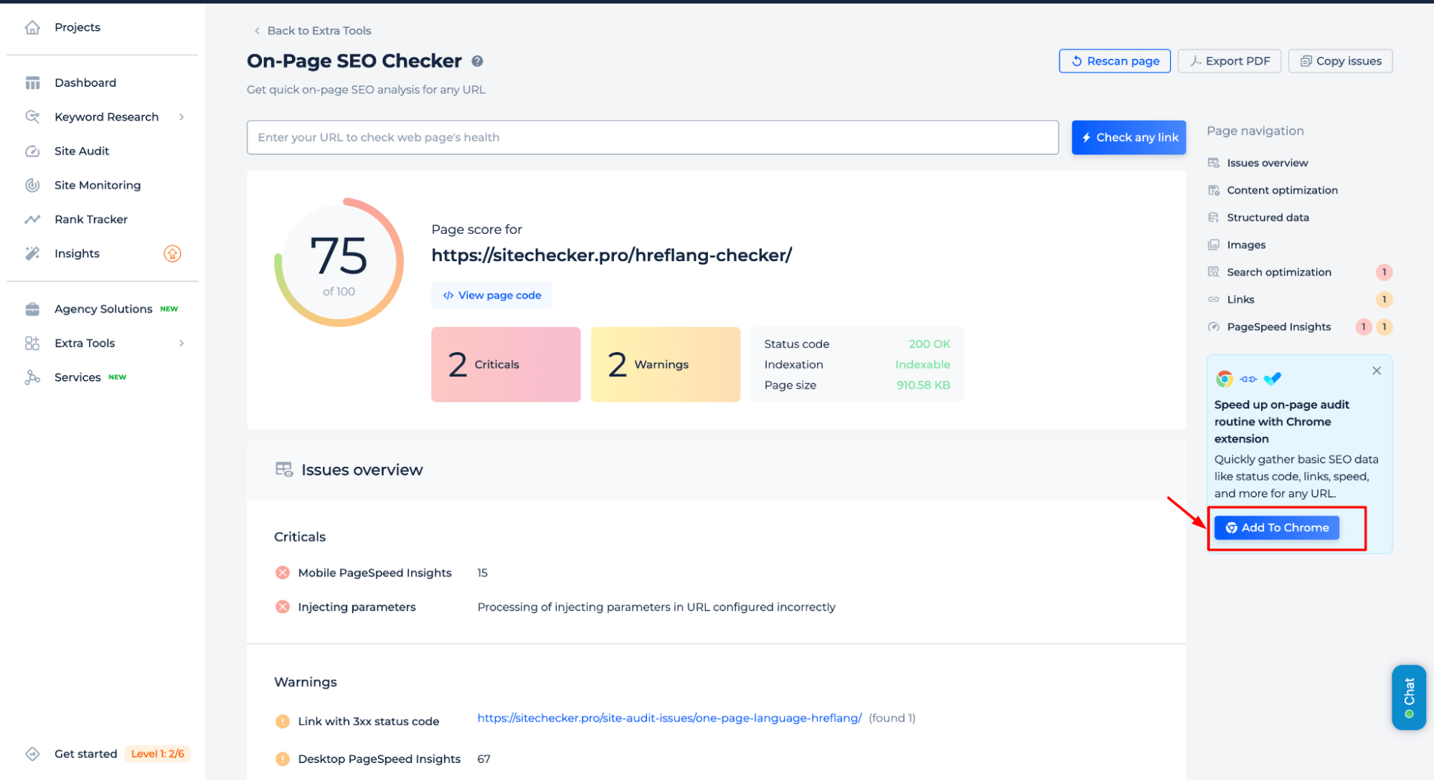Click warning icon for Link with 3xx status code
This screenshot has width=1434, height=781.
point(283,721)
